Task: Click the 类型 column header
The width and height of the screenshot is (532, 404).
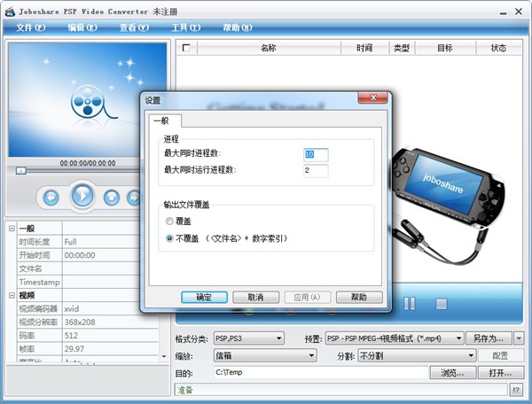Action: (402, 48)
